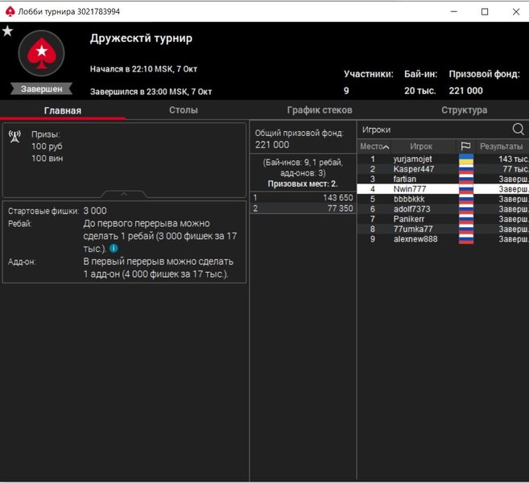The height and width of the screenshot is (483, 529).
Task: Click the first place prize row 143 650
Action: coord(302,197)
